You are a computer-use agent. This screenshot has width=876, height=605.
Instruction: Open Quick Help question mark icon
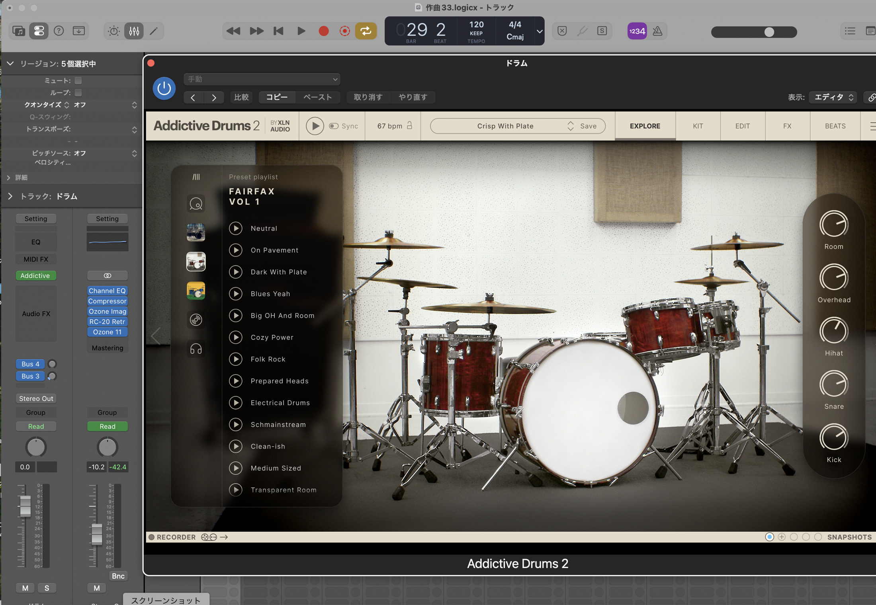[59, 31]
